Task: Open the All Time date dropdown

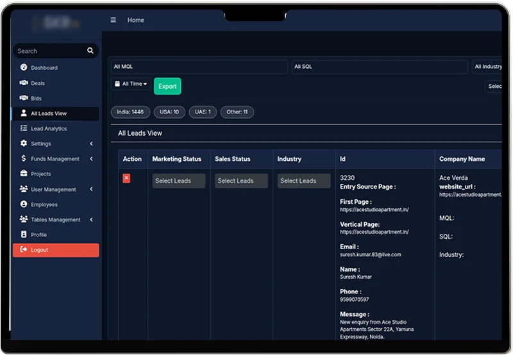Action: click(x=131, y=84)
